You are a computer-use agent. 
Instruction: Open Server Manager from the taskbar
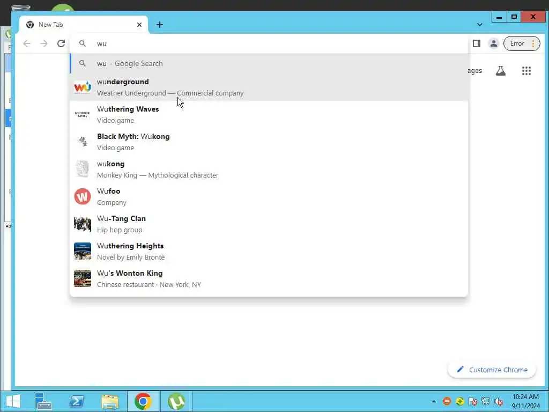coord(43,401)
